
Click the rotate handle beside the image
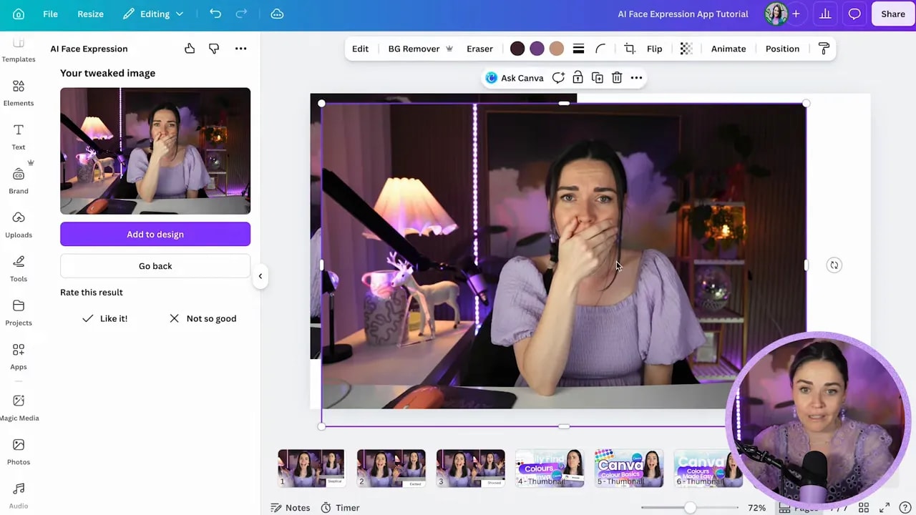click(x=834, y=265)
